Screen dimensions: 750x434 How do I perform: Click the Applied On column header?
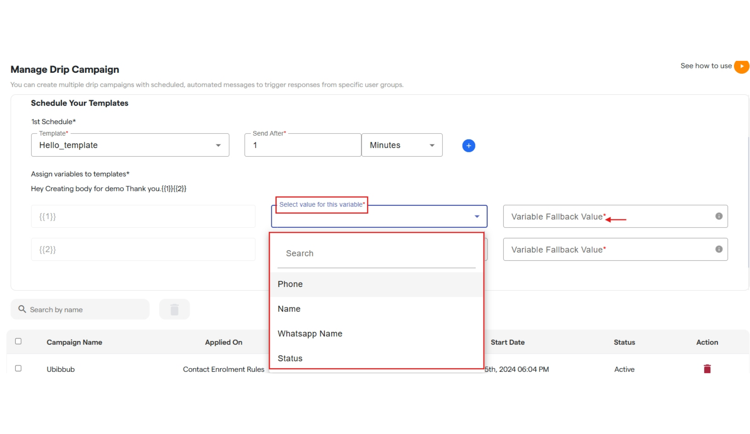223,342
